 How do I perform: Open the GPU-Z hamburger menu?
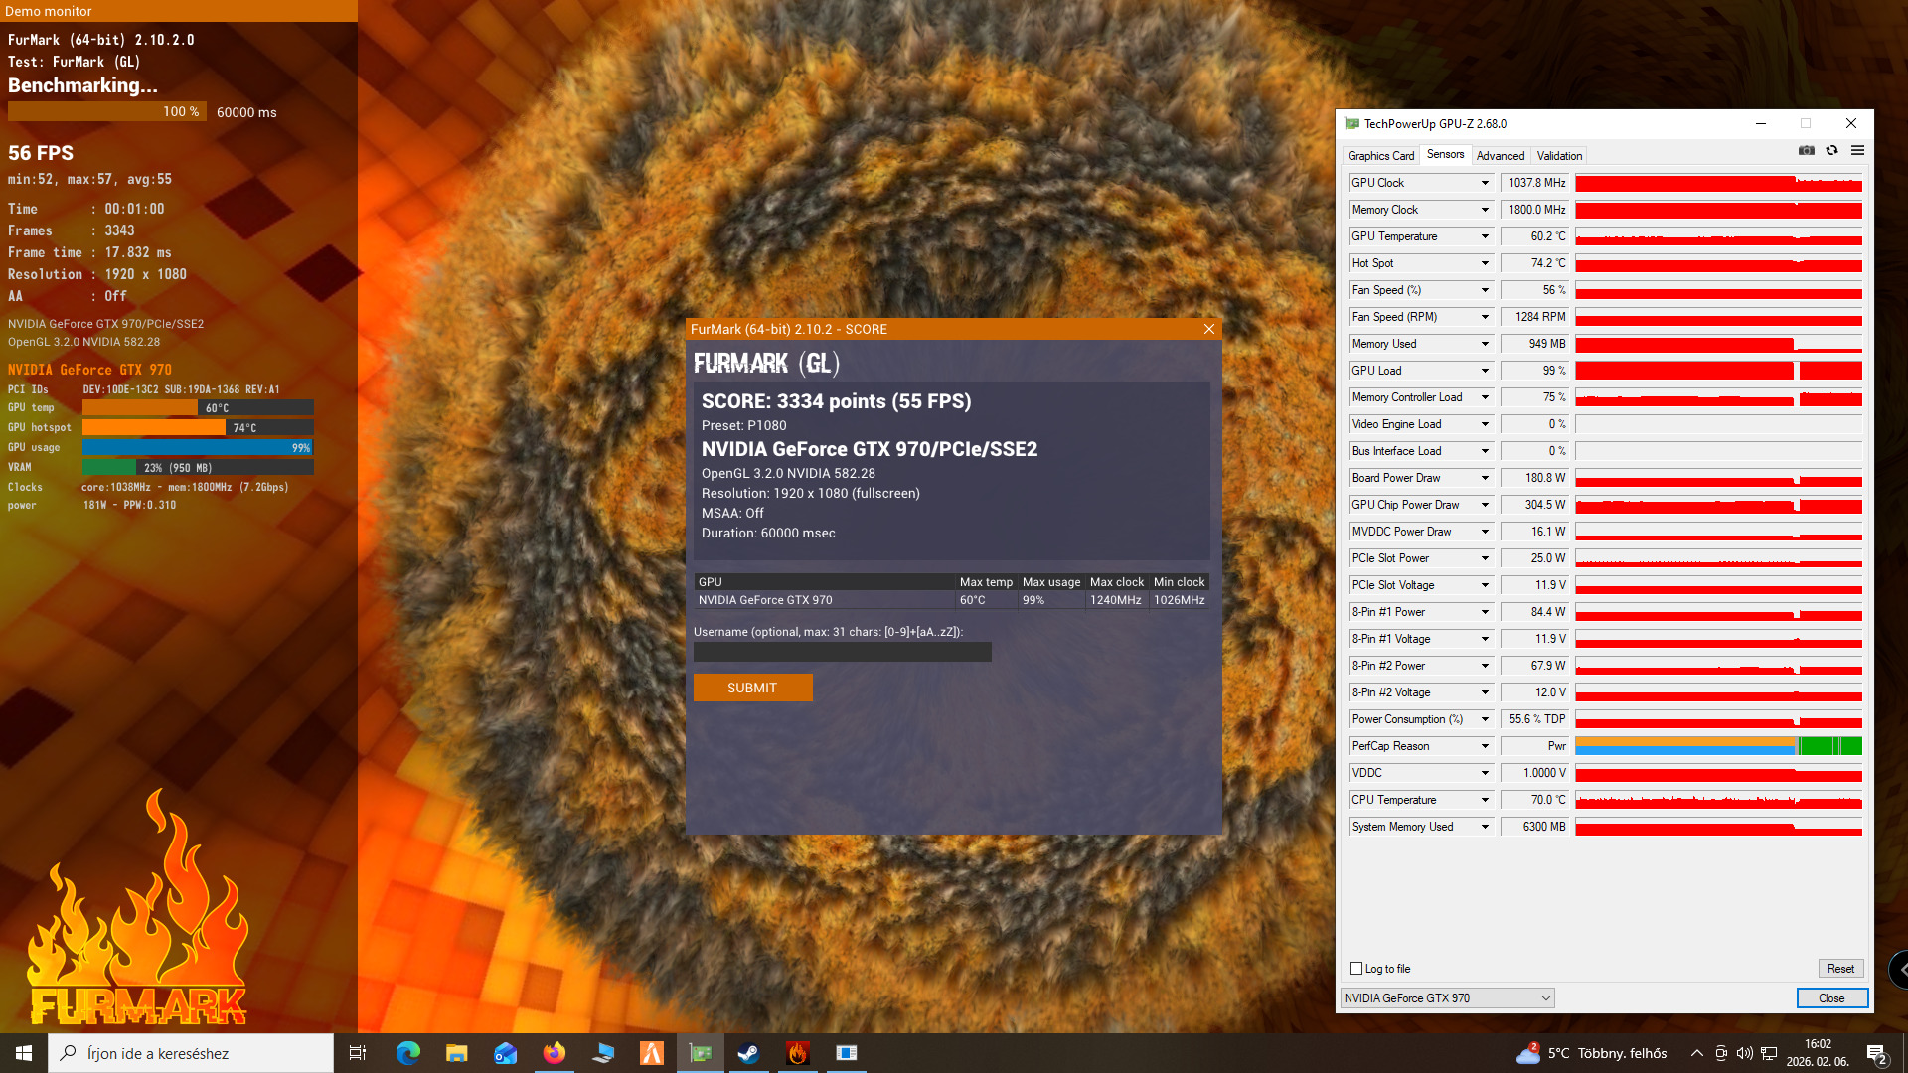click(1857, 151)
